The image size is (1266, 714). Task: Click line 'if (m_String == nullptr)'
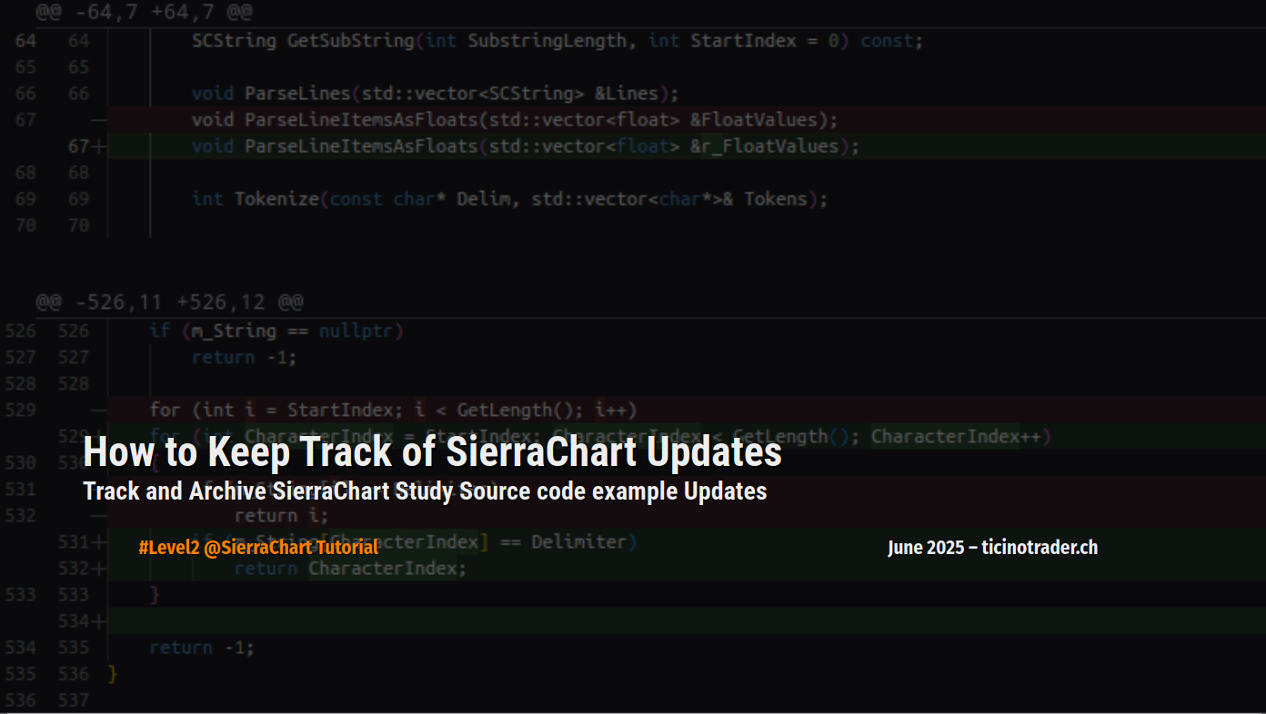tap(276, 331)
